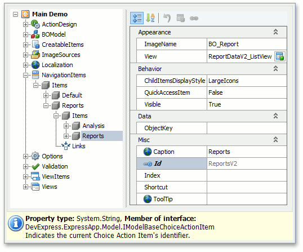Screen dimensions: 303x252
Task: Click key icon beside Id property
Action: (148, 164)
